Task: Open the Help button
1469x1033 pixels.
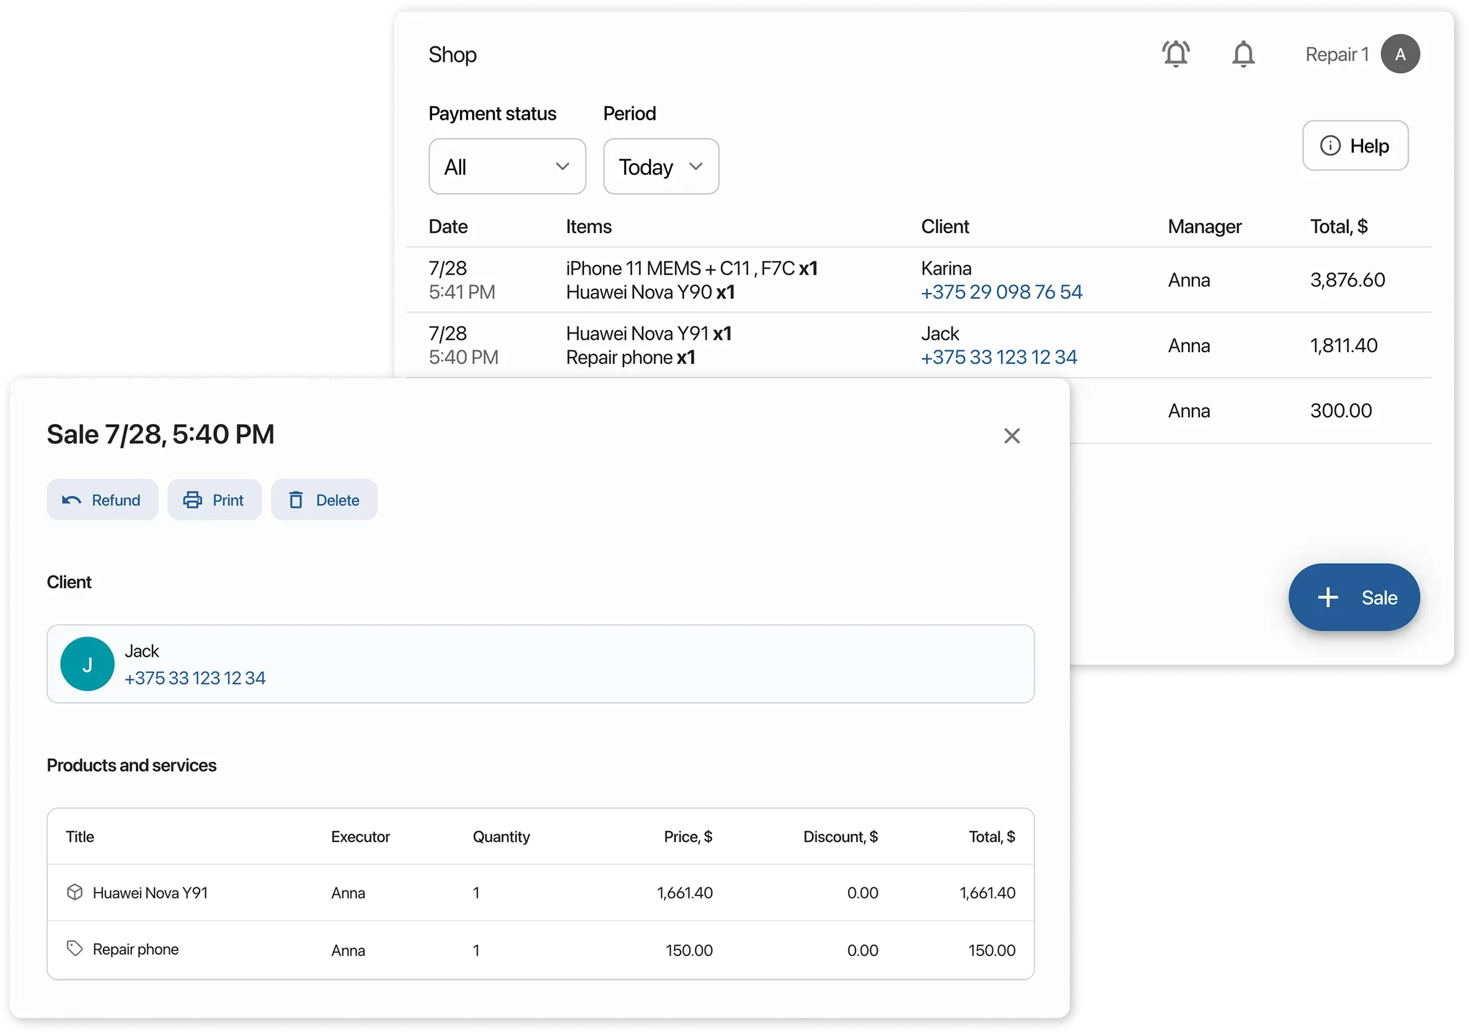Action: point(1354,146)
